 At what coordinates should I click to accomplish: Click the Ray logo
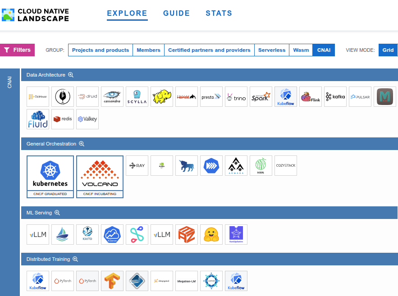tap(137, 166)
